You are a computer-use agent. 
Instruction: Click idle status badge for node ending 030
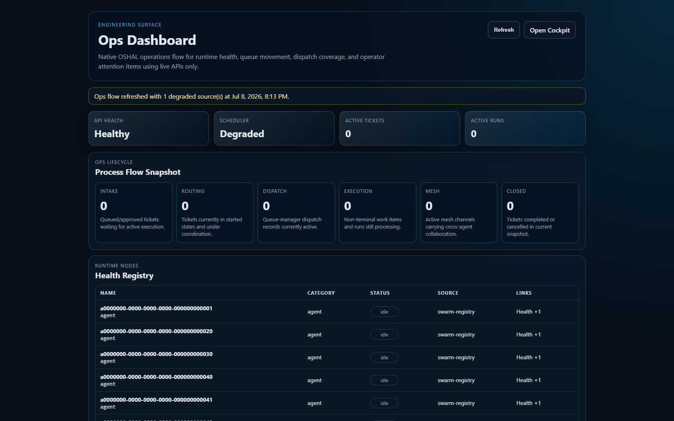384,357
